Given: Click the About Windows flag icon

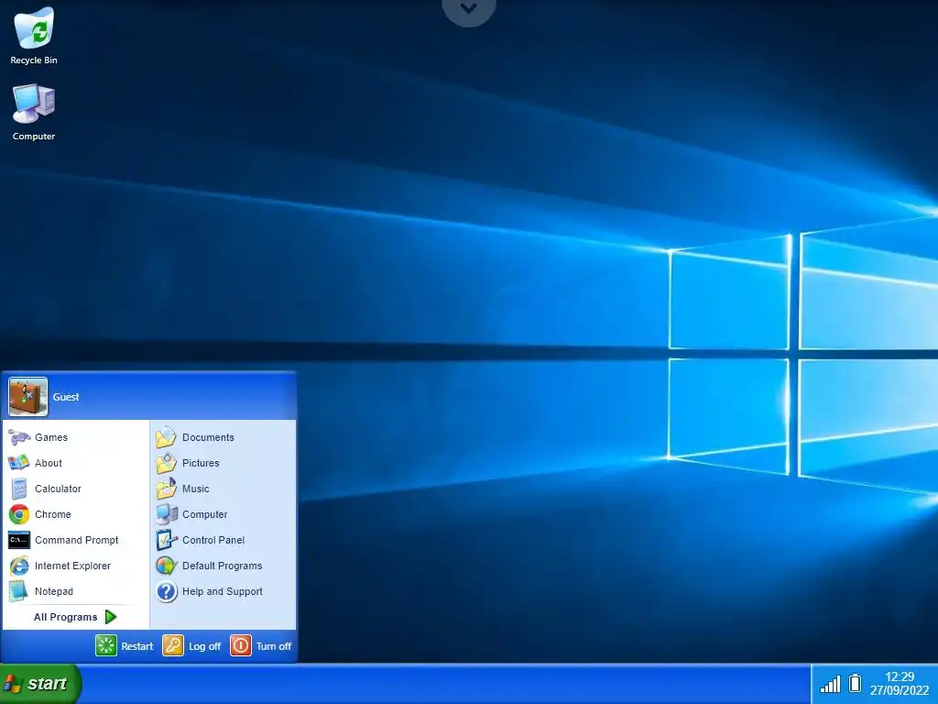Looking at the screenshot, I should click(x=18, y=463).
